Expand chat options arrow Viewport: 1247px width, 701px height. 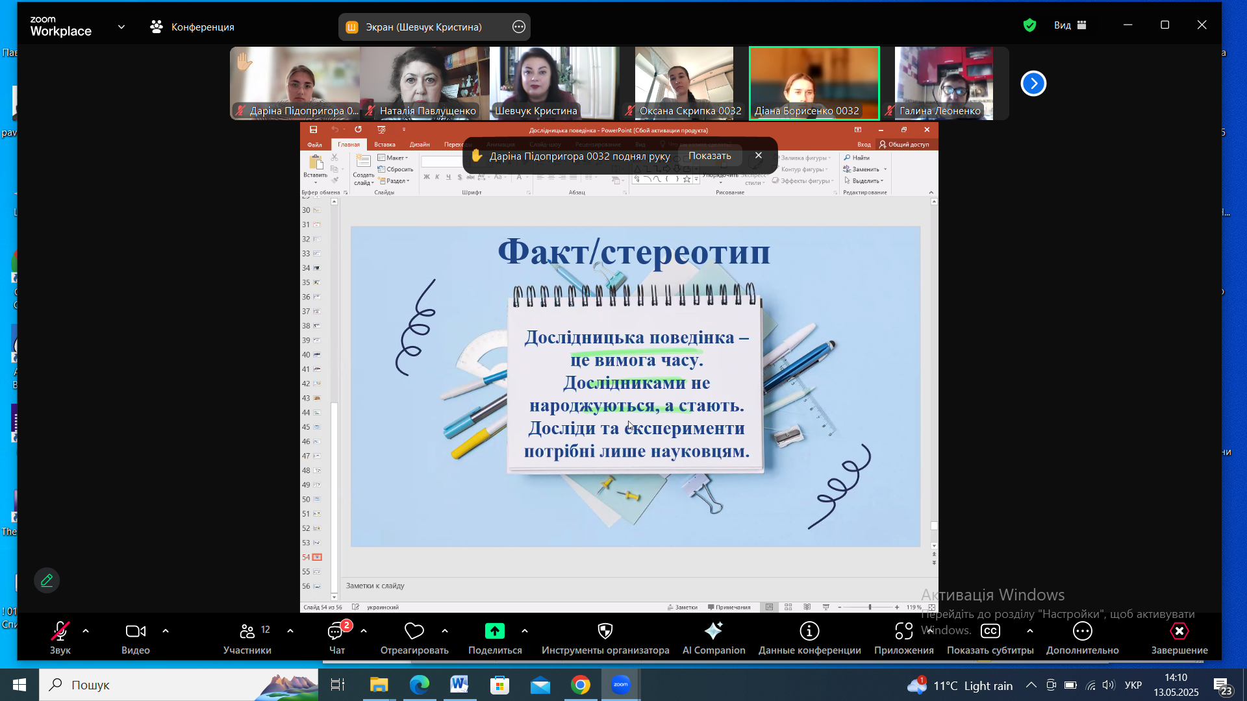364,631
